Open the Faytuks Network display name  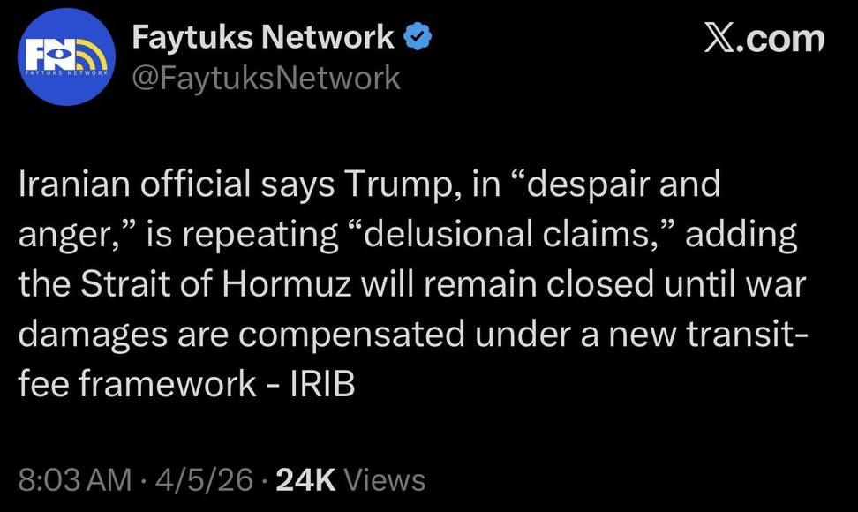263,37
